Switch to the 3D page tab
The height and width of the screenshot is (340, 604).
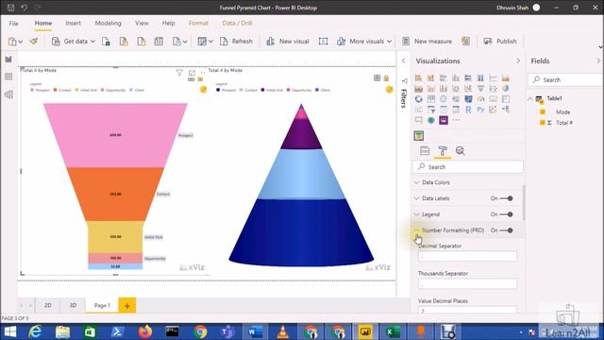pyautogui.click(x=73, y=305)
